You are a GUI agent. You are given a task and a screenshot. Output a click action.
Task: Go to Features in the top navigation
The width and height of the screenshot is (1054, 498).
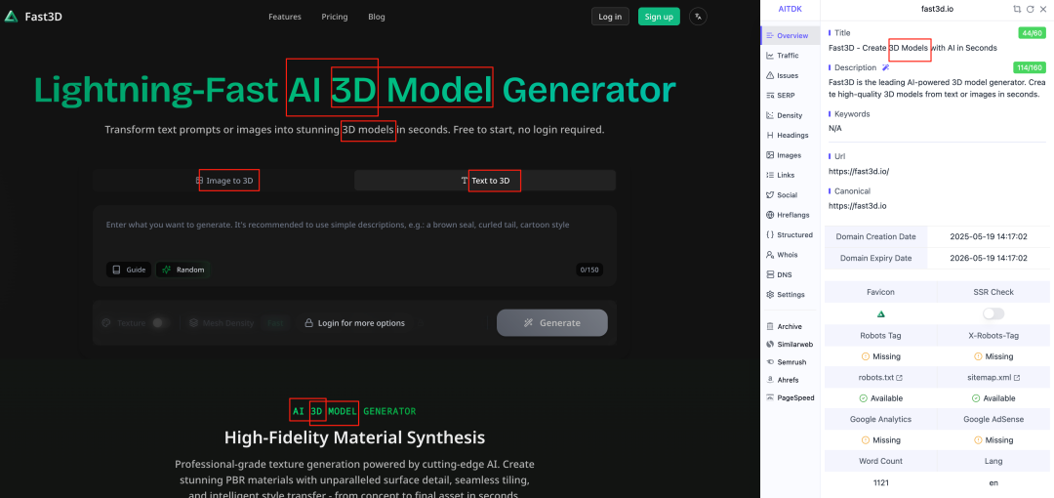(x=285, y=17)
